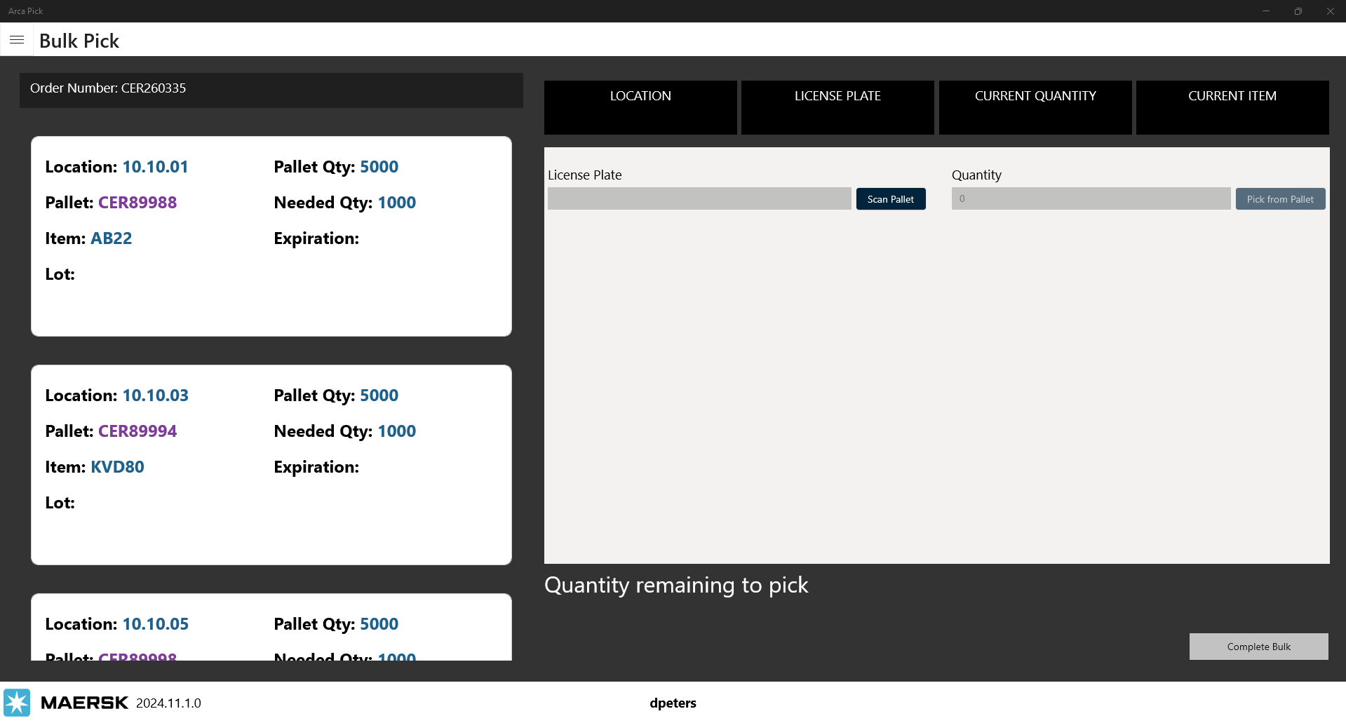This screenshot has width=1346, height=723.
Task: Click pallet number CER89994
Action: click(137, 431)
